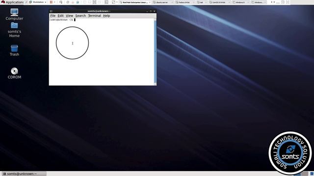Click the terminal window menu icon in titlebar
This screenshot has height=176, width=314.
(x=51, y=11)
